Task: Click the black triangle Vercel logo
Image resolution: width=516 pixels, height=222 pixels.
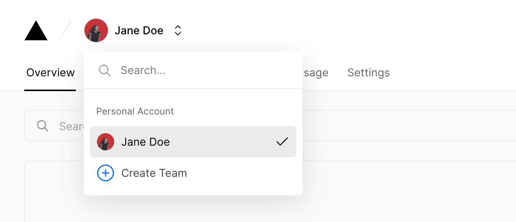Action: (36, 31)
